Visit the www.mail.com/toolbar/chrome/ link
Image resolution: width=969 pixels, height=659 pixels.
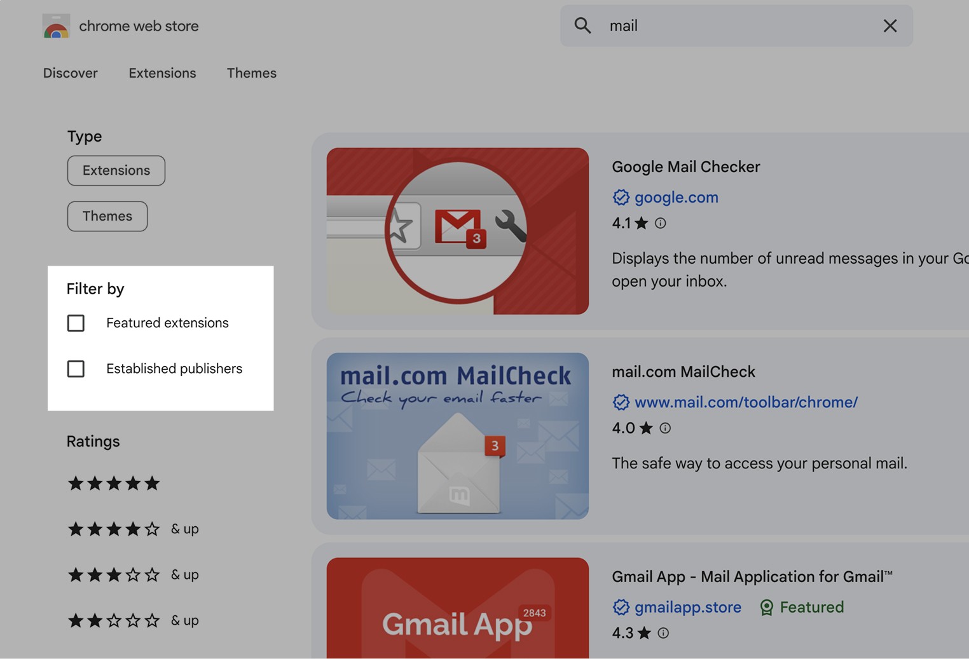pos(746,402)
